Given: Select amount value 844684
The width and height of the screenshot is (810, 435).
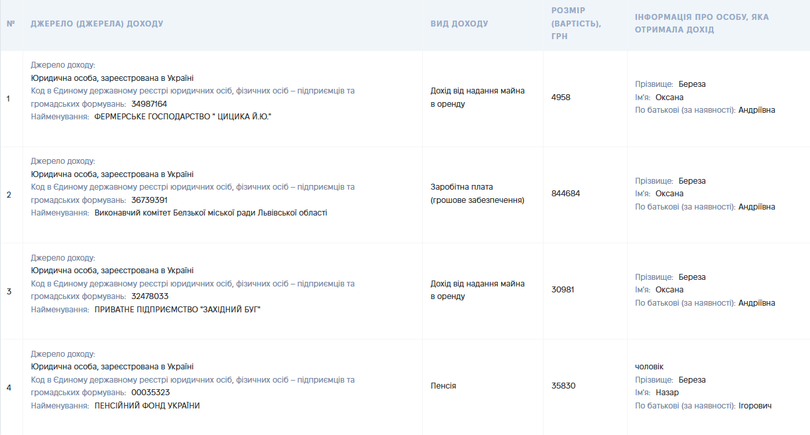Looking at the screenshot, I should point(565,194).
